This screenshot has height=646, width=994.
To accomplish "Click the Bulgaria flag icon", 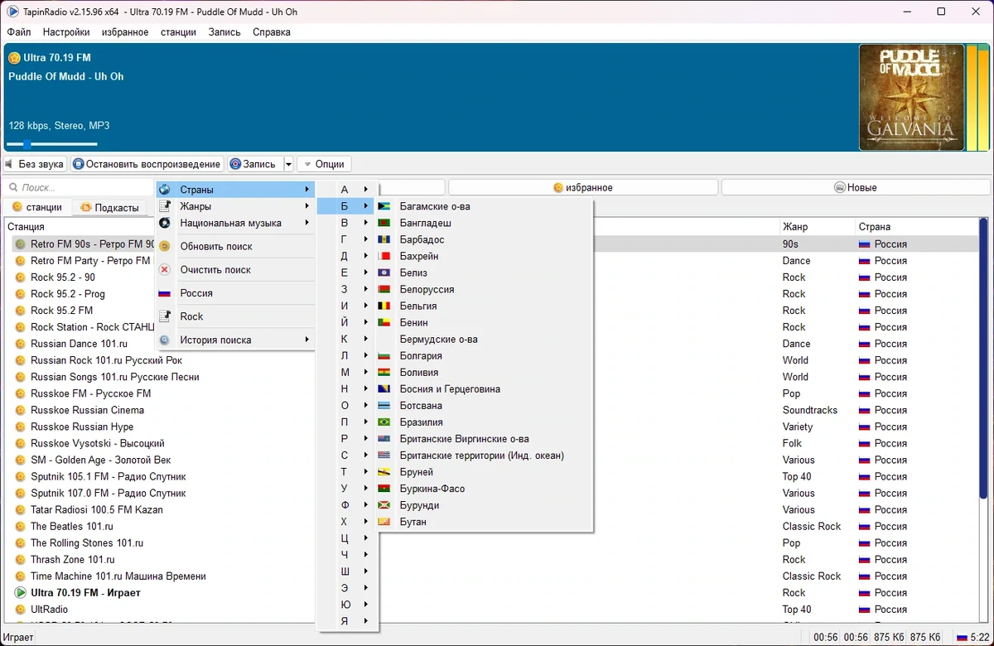I will click(x=384, y=356).
